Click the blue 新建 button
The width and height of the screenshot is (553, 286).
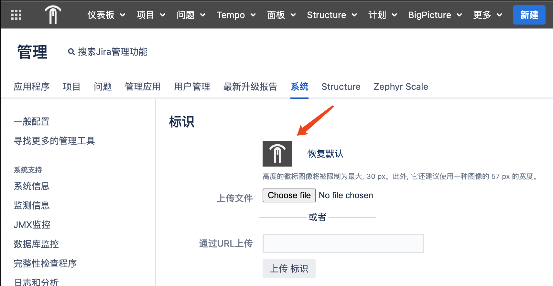[529, 15]
